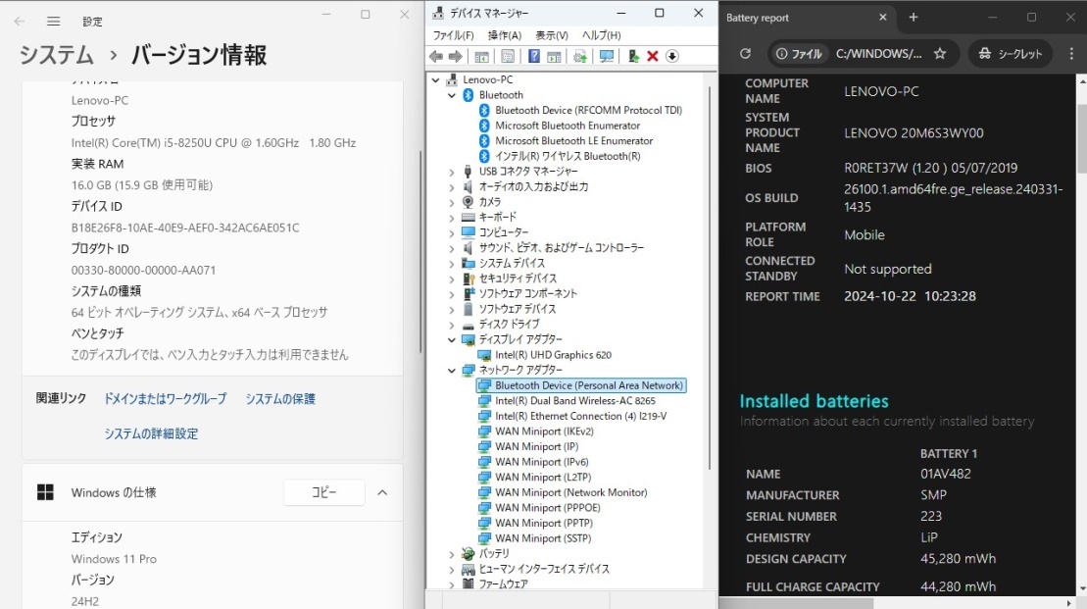This screenshot has width=1087, height=609.
Task: Reload the Battery report page
Action: tap(745, 53)
